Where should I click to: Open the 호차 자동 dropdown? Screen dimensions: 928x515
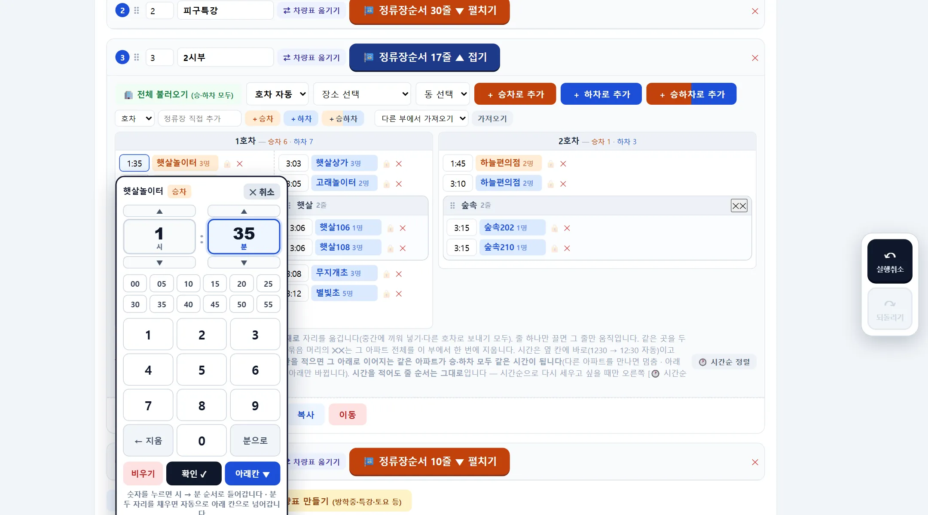(278, 94)
